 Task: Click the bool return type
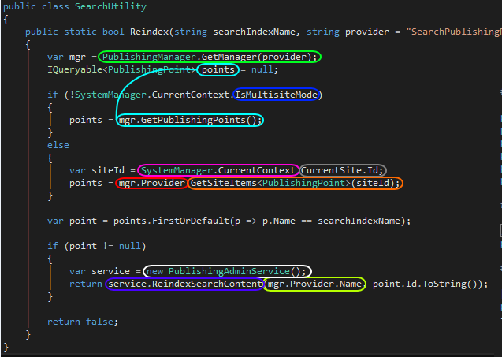point(113,32)
